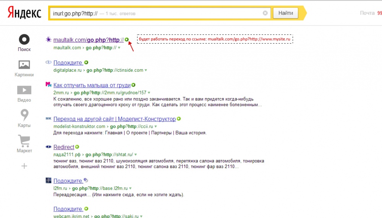Switch to Видео video search
The image size is (382, 218).
(24, 94)
